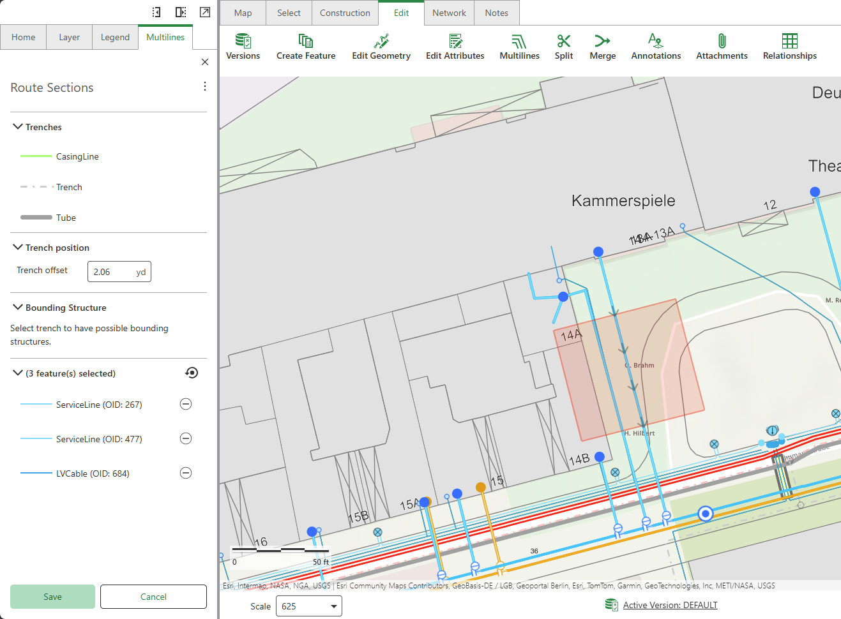Open the Edit Attributes tool
841x619 pixels.
(x=455, y=46)
